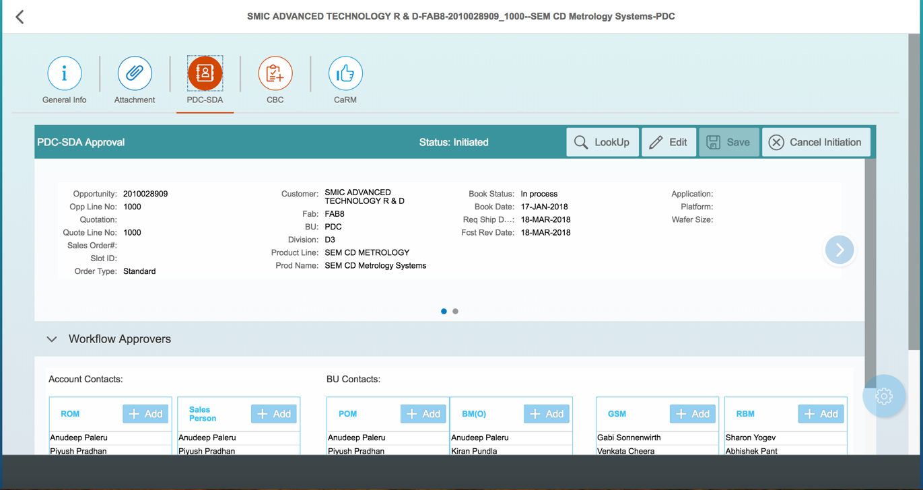Add a BM(O) approver
Screen dimensions: 923x490
tap(547, 414)
